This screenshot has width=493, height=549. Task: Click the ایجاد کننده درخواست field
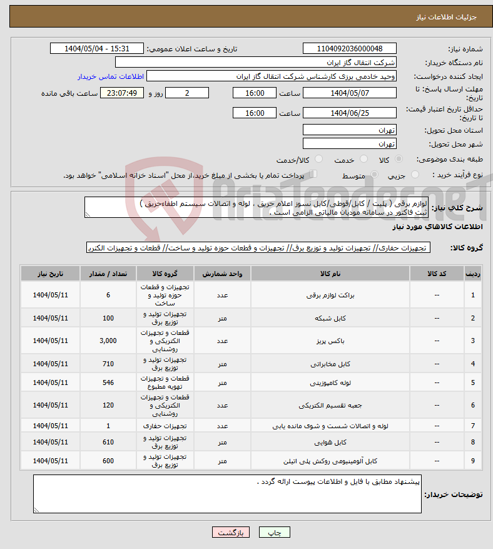[272, 76]
